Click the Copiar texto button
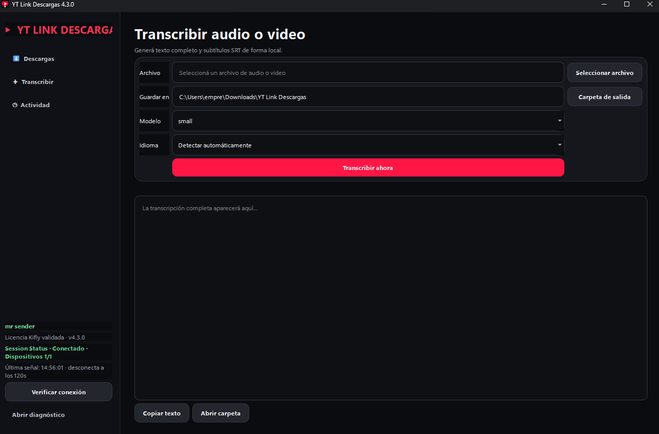 [162, 413]
